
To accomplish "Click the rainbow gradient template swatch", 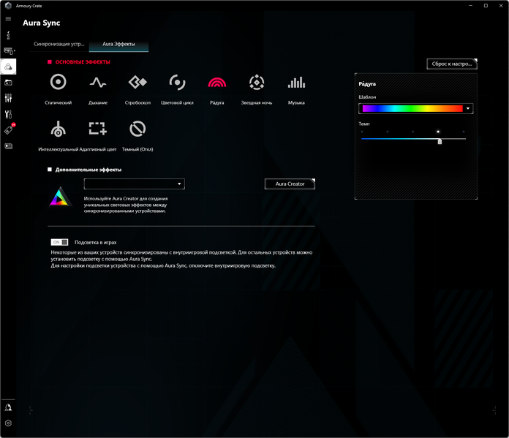I will point(412,108).
